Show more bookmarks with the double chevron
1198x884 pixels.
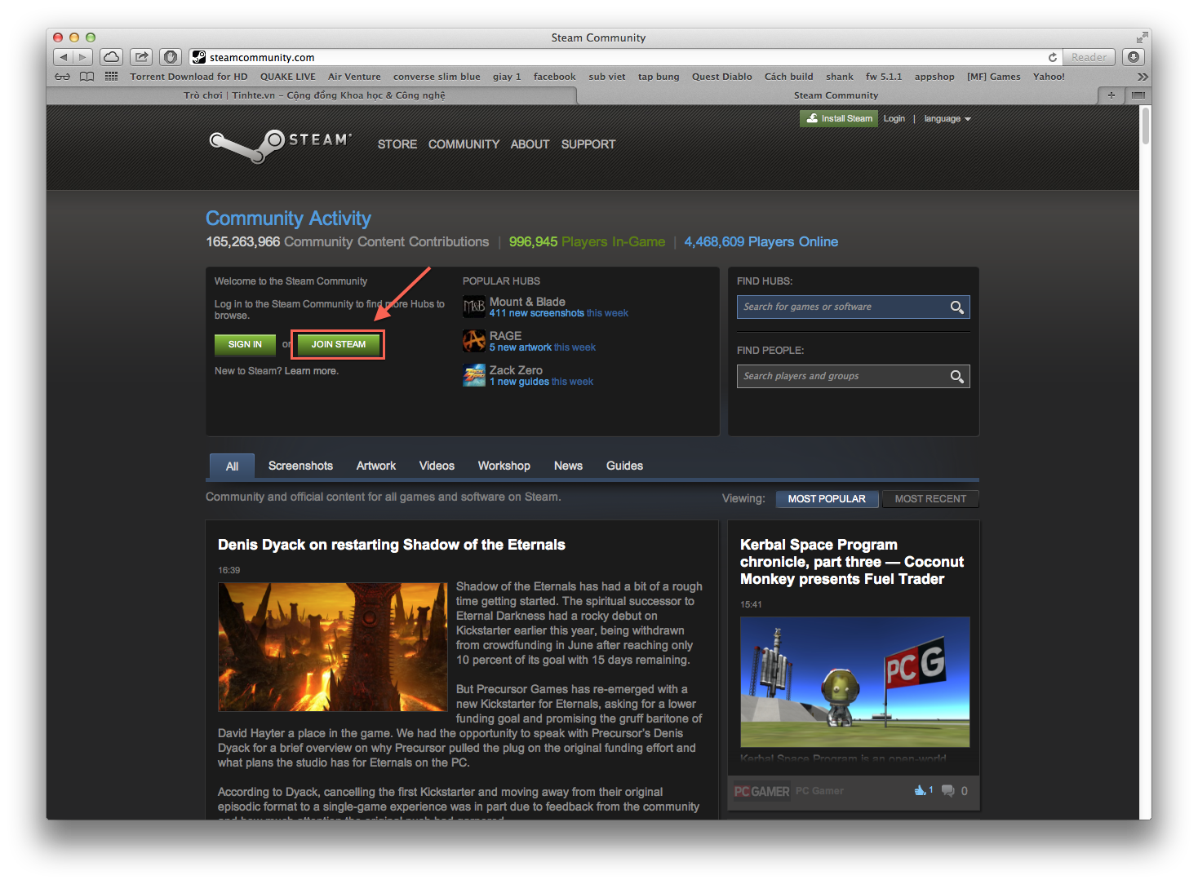point(1143,77)
